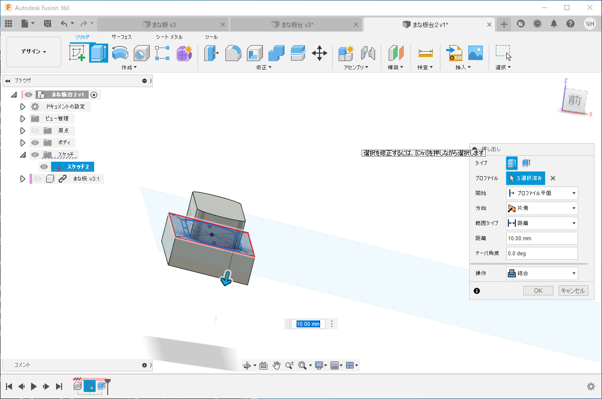Switch to the まな板 v3 document tab

click(163, 24)
